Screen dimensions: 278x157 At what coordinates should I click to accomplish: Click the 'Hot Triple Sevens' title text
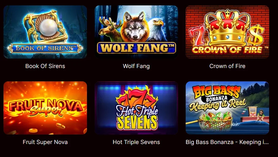136,142
